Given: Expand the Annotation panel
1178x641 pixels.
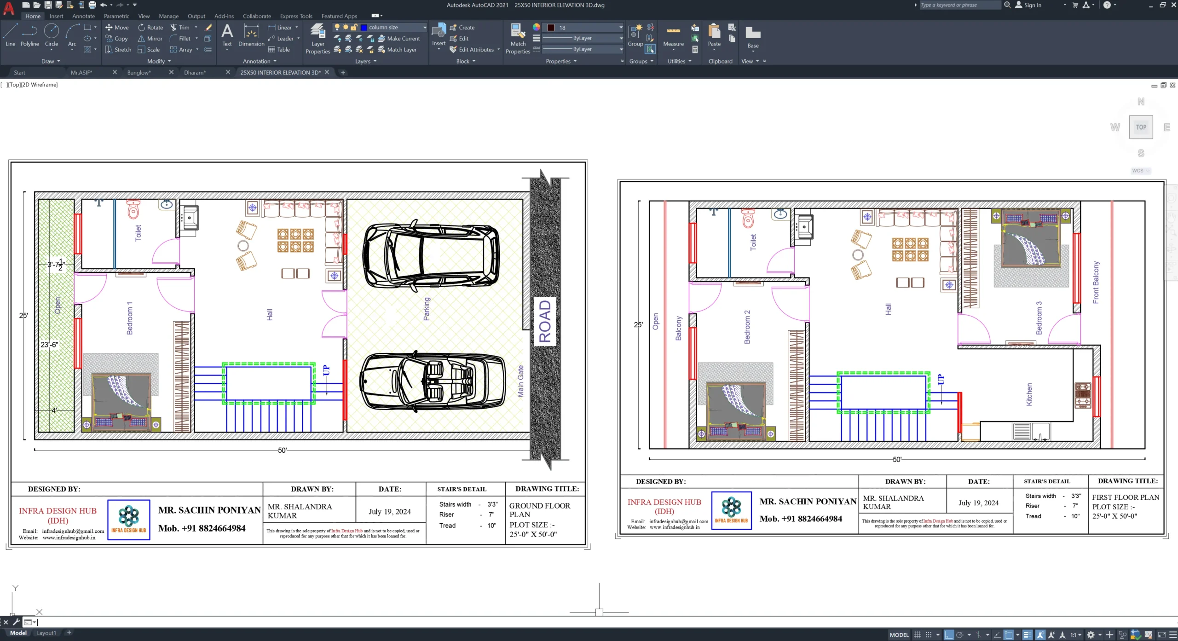Looking at the screenshot, I should coord(260,61).
